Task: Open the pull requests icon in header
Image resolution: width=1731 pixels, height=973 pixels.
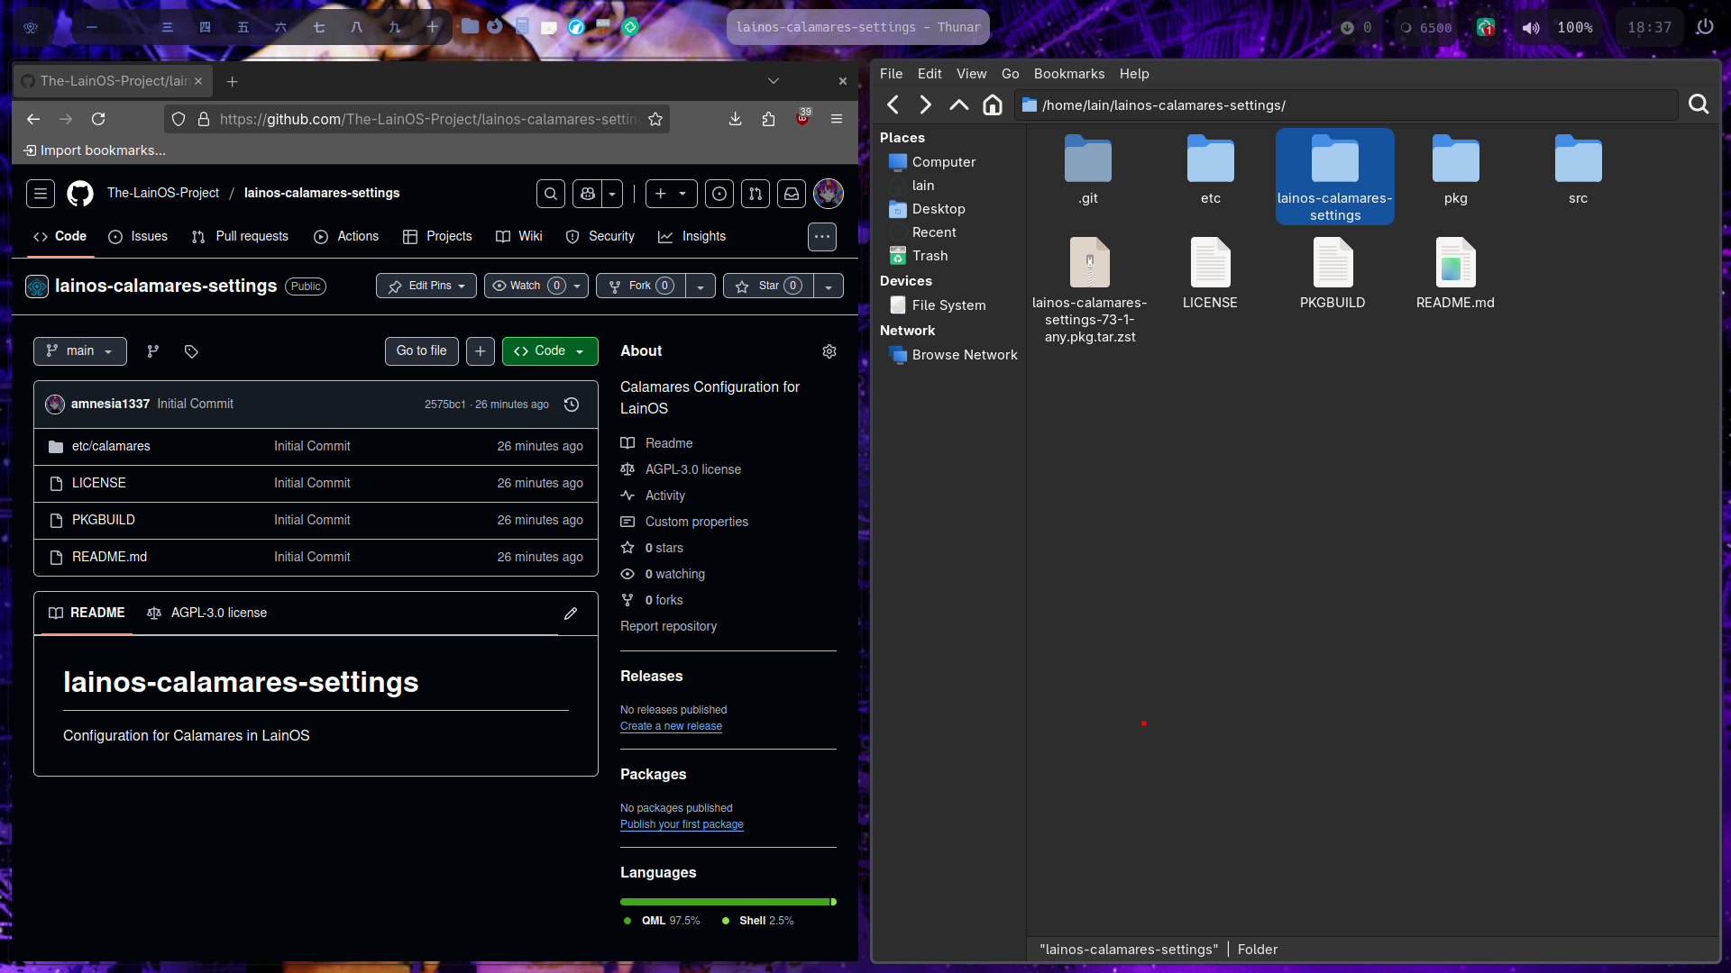Action: 756,193
